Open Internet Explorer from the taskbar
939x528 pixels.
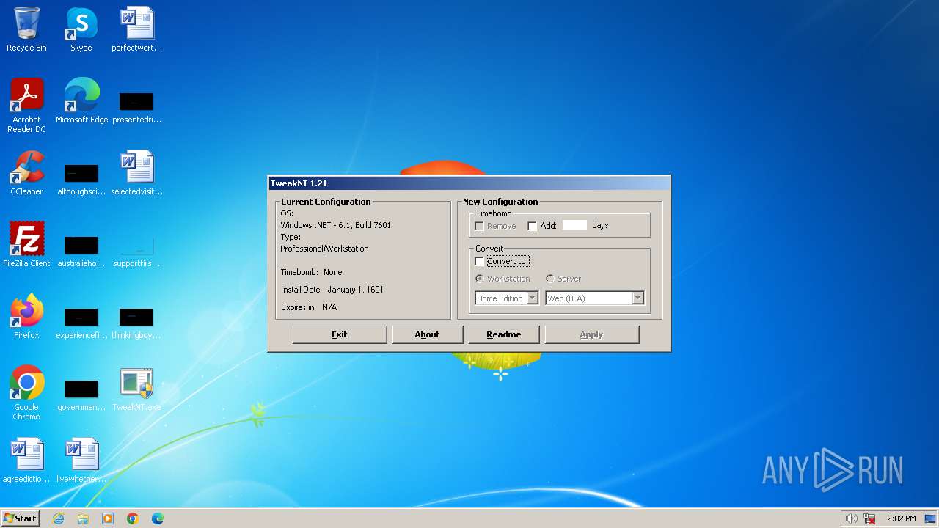(x=58, y=518)
